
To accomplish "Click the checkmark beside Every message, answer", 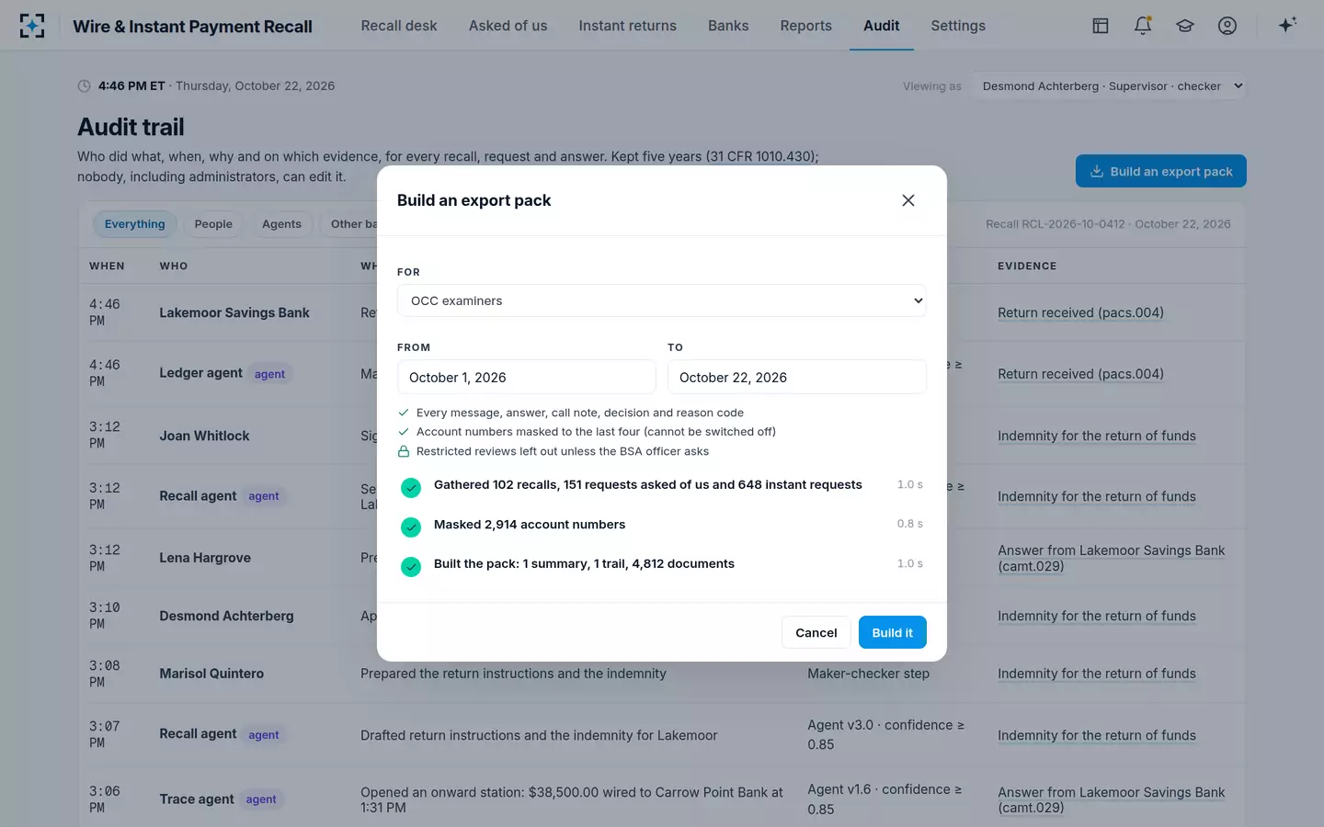I will click(x=404, y=413).
